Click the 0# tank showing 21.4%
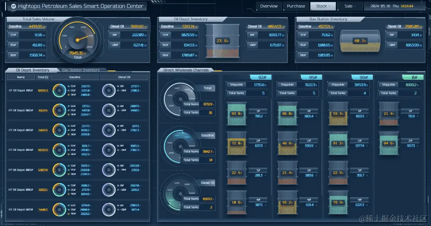Viewport: 431px width, 226px height. 389,114
